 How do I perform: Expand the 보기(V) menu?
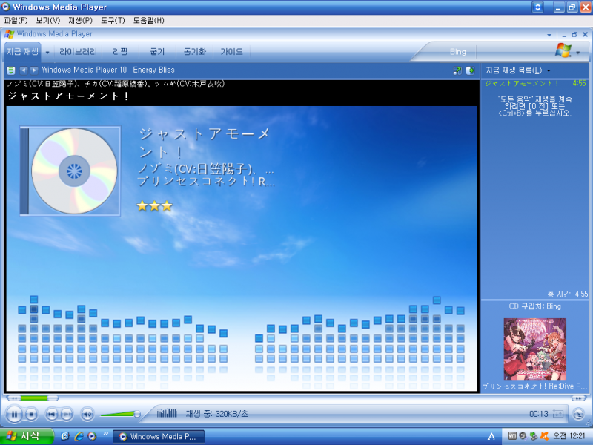point(44,21)
